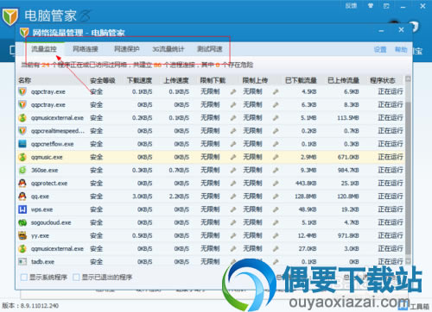Click 反馈 in main title bar

(x=351, y=6)
